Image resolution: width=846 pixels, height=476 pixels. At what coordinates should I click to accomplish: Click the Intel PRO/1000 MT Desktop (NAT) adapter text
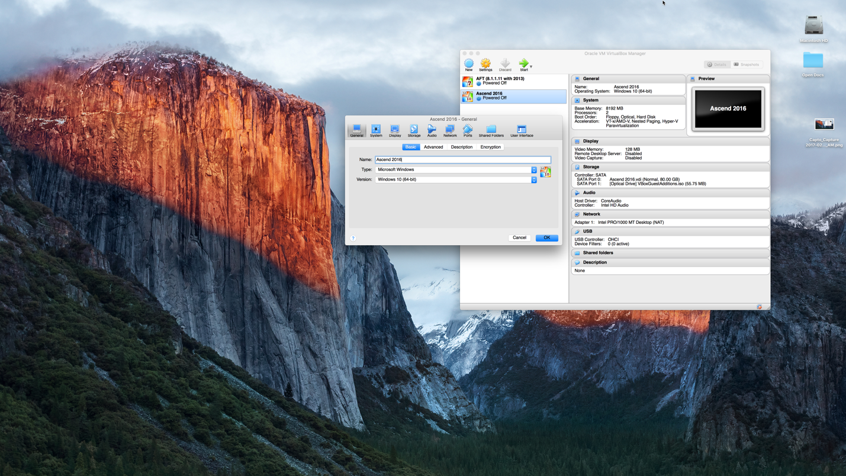tap(631, 223)
